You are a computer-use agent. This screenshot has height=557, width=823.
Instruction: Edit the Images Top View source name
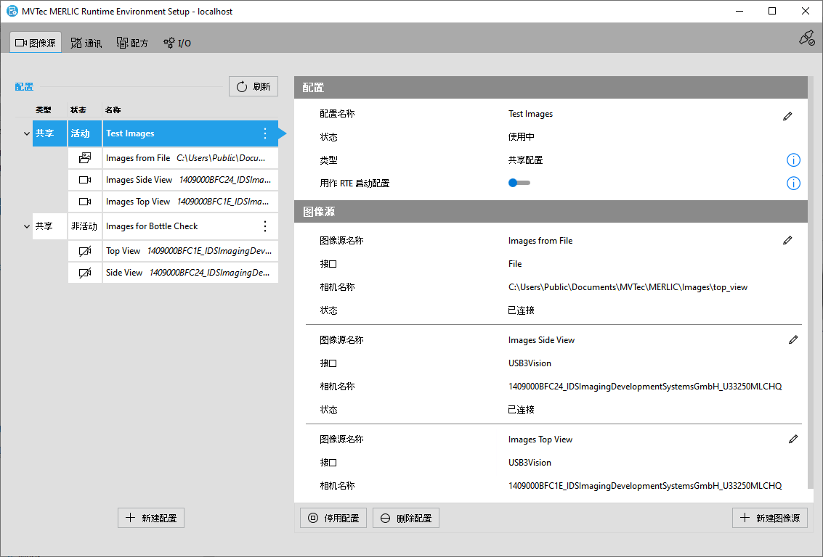[x=793, y=439]
